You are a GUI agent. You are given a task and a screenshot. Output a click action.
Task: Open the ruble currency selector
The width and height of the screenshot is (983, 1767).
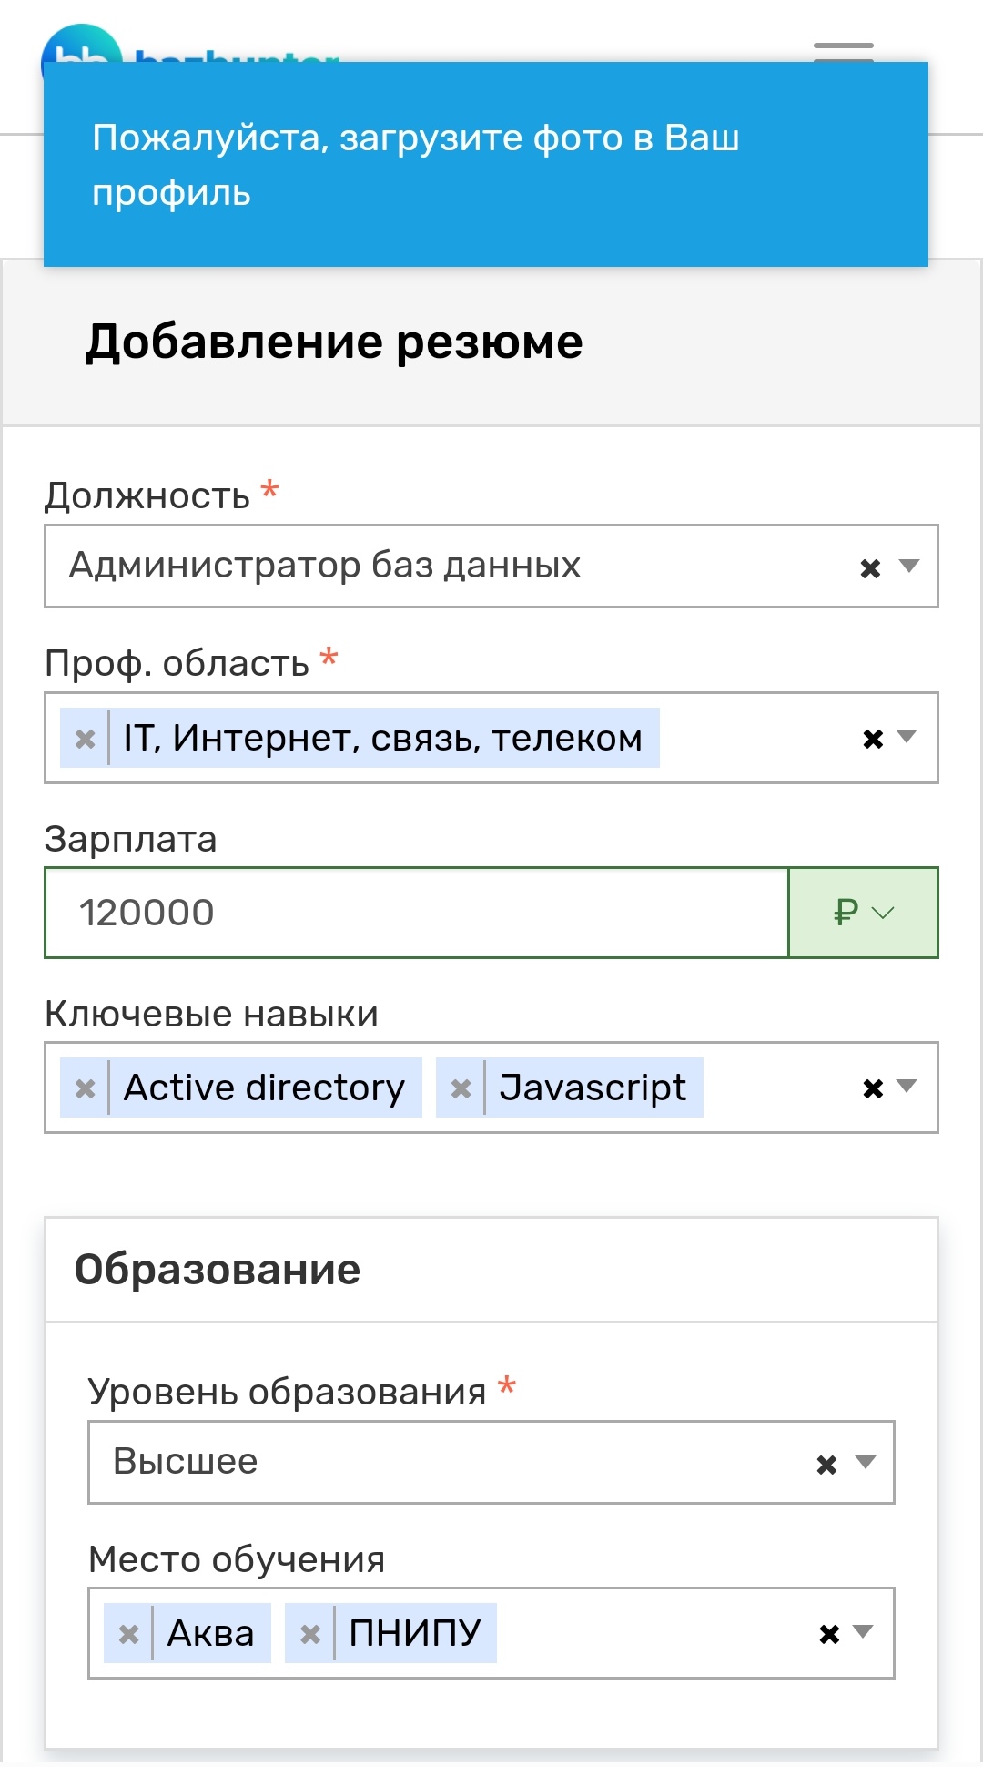(x=863, y=913)
